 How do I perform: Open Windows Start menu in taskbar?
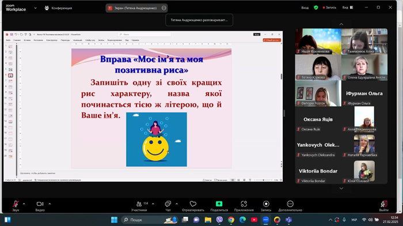coord(114,220)
